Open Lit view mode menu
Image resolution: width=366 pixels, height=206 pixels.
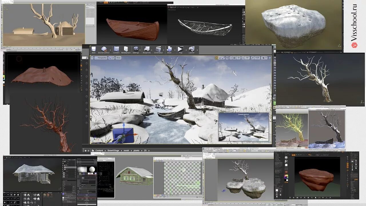pos(112,58)
